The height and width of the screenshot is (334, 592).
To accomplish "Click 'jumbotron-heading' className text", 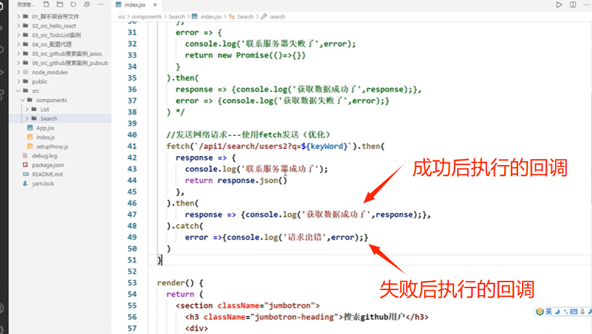I will click(295, 317).
